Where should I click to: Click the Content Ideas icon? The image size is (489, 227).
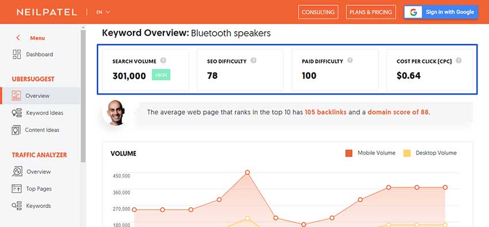coord(16,130)
